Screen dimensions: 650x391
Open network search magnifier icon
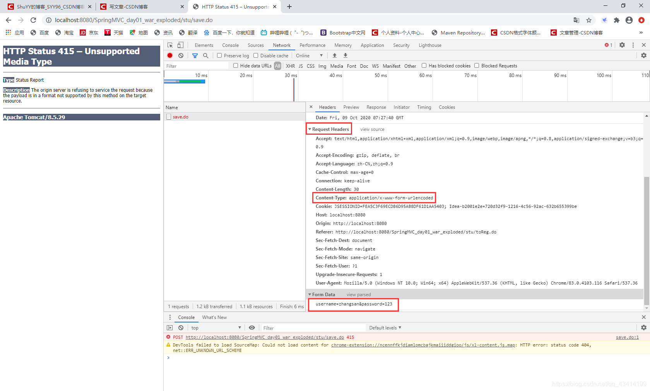(x=206, y=56)
